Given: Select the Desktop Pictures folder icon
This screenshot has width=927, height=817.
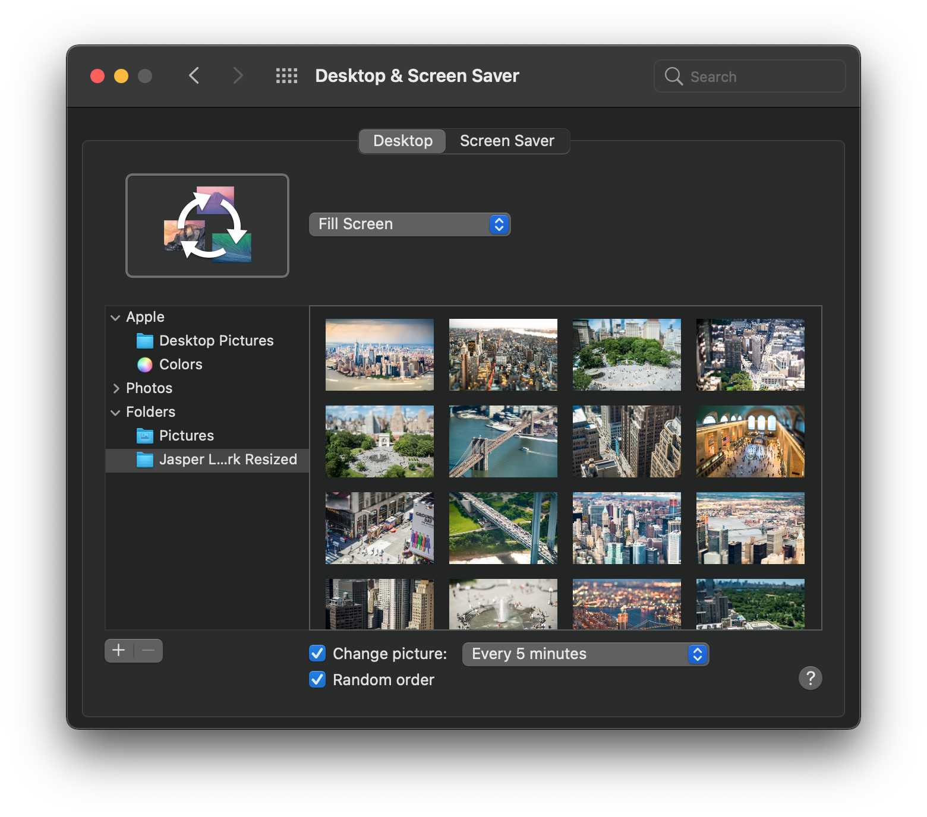Looking at the screenshot, I should [144, 341].
